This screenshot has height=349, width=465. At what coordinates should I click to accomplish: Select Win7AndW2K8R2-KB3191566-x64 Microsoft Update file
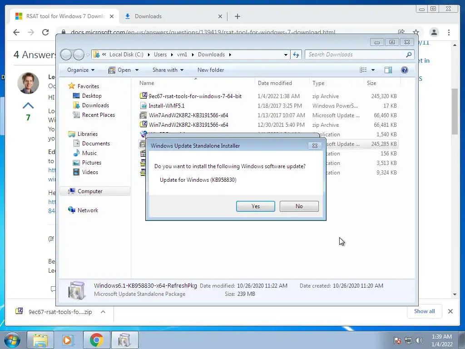tap(268, 115)
